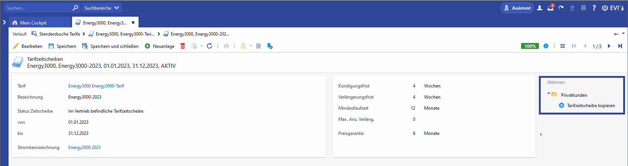Image resolution: width=628 pixels, height=166 pixels.
Task: Click the user profile icon
Action: click(540, 8)
